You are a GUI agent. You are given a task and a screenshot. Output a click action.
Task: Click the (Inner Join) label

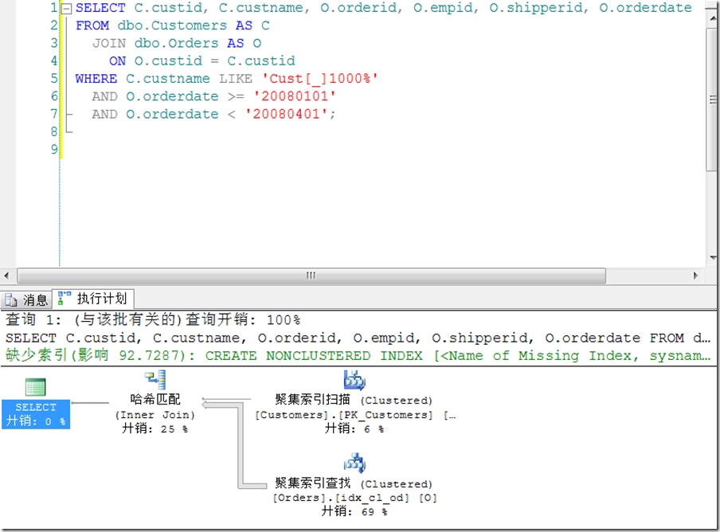point(155,415)
